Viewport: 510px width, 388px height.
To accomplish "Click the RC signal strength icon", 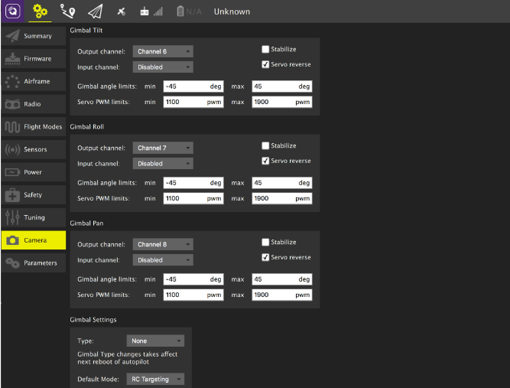I will pyautogui.click(x=151, y=11).
